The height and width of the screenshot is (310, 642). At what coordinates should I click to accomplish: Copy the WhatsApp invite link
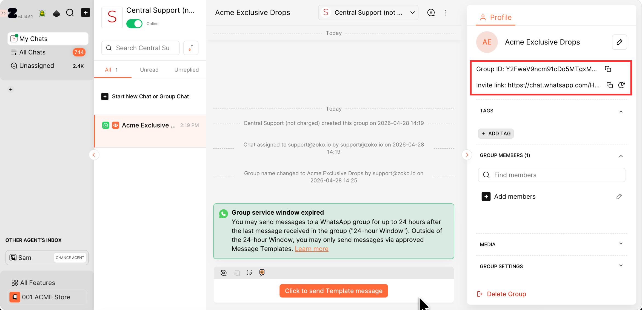point(609,85)
